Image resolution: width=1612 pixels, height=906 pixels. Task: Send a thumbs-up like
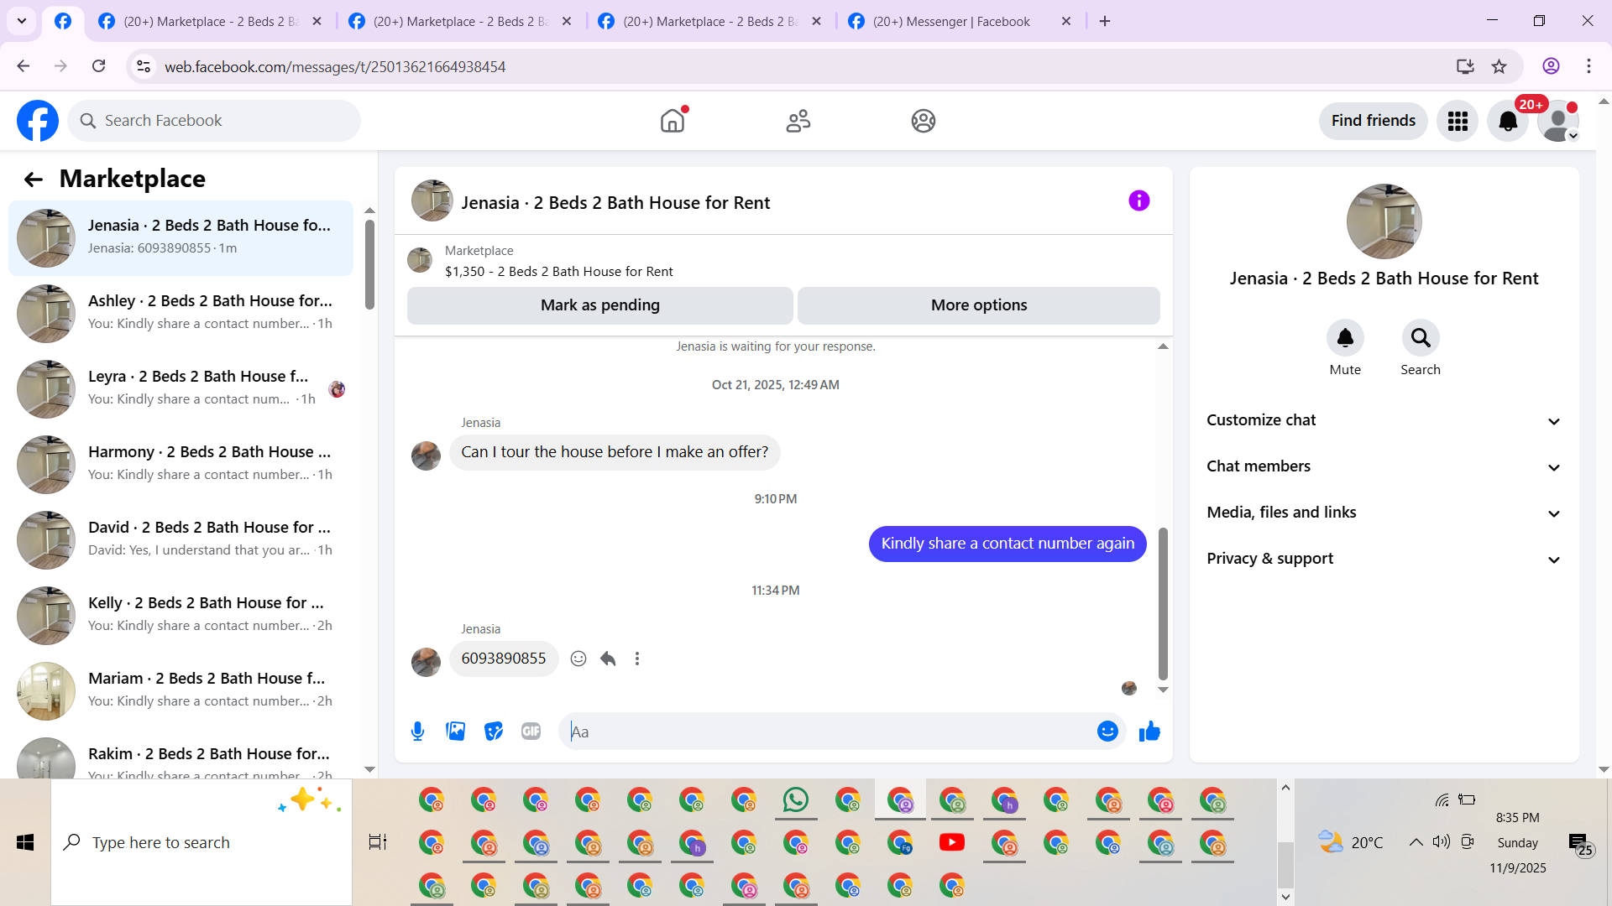point(1149,732)
